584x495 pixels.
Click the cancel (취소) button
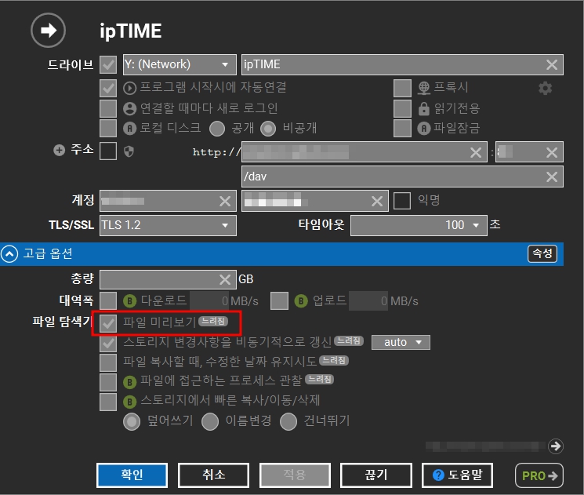tap(213, 475)
